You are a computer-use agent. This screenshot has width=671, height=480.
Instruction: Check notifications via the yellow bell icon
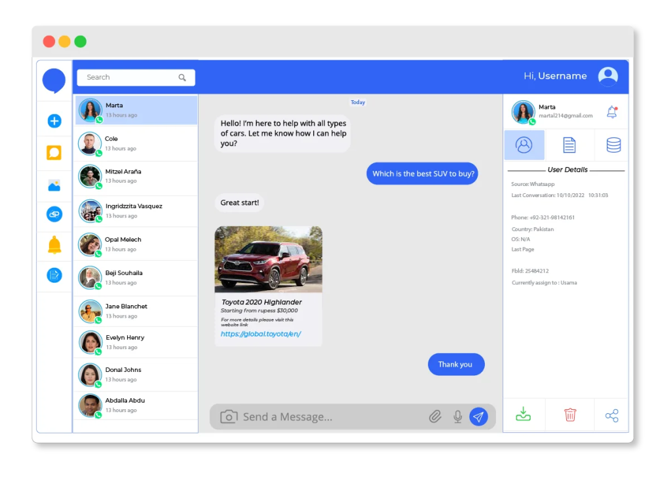point(54,245)
